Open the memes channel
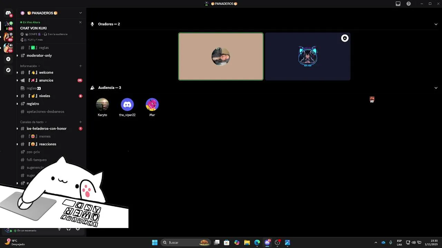The image size is (442, 248). click(51, 136)
